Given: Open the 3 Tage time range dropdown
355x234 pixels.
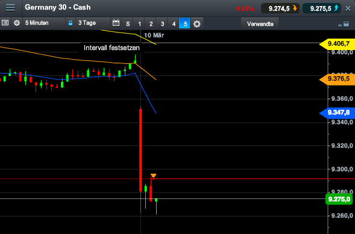Looking at the screenshot, I should click(93, 23).
